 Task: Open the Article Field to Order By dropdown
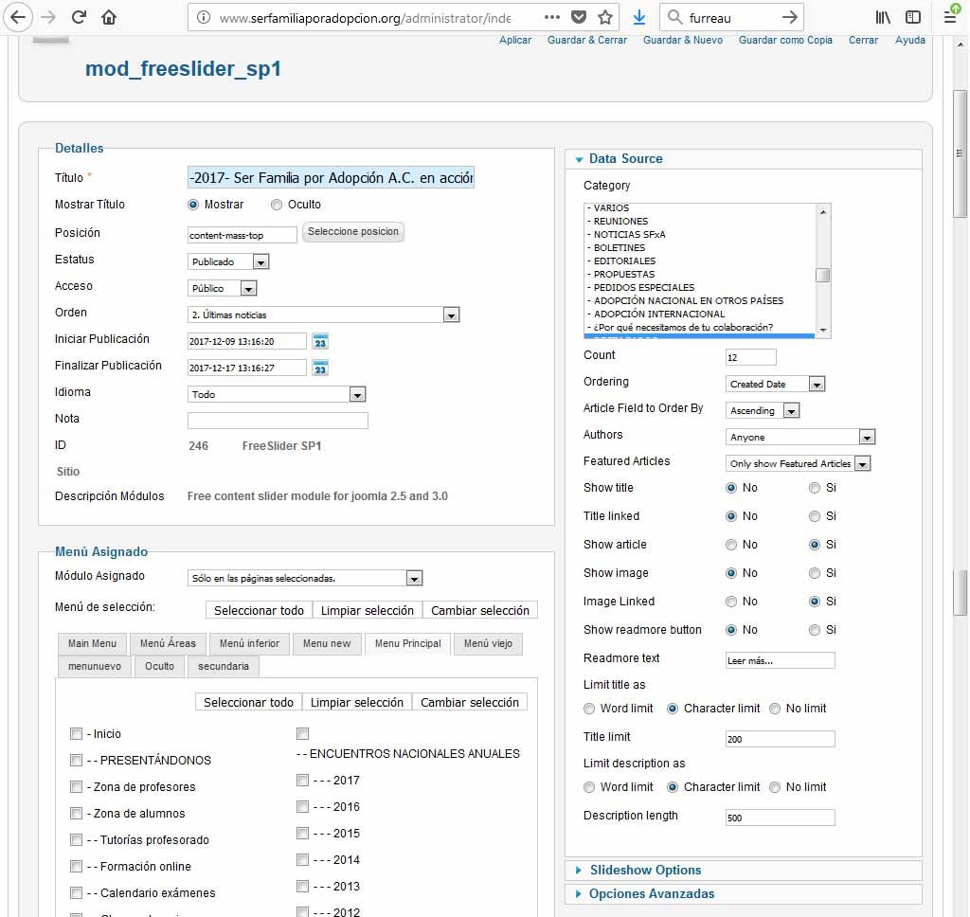click(763, 411)
